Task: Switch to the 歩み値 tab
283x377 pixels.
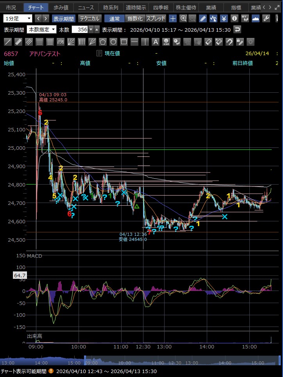Action: click(61, 7)
